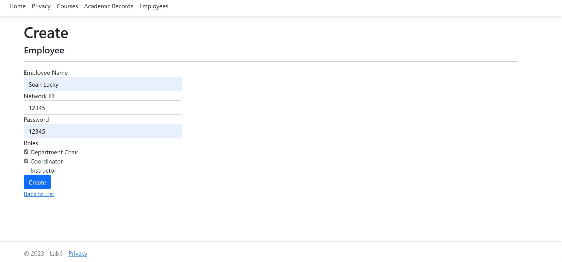
Task: Click the 'Employee Name' field label
Action: pos(46,73)
